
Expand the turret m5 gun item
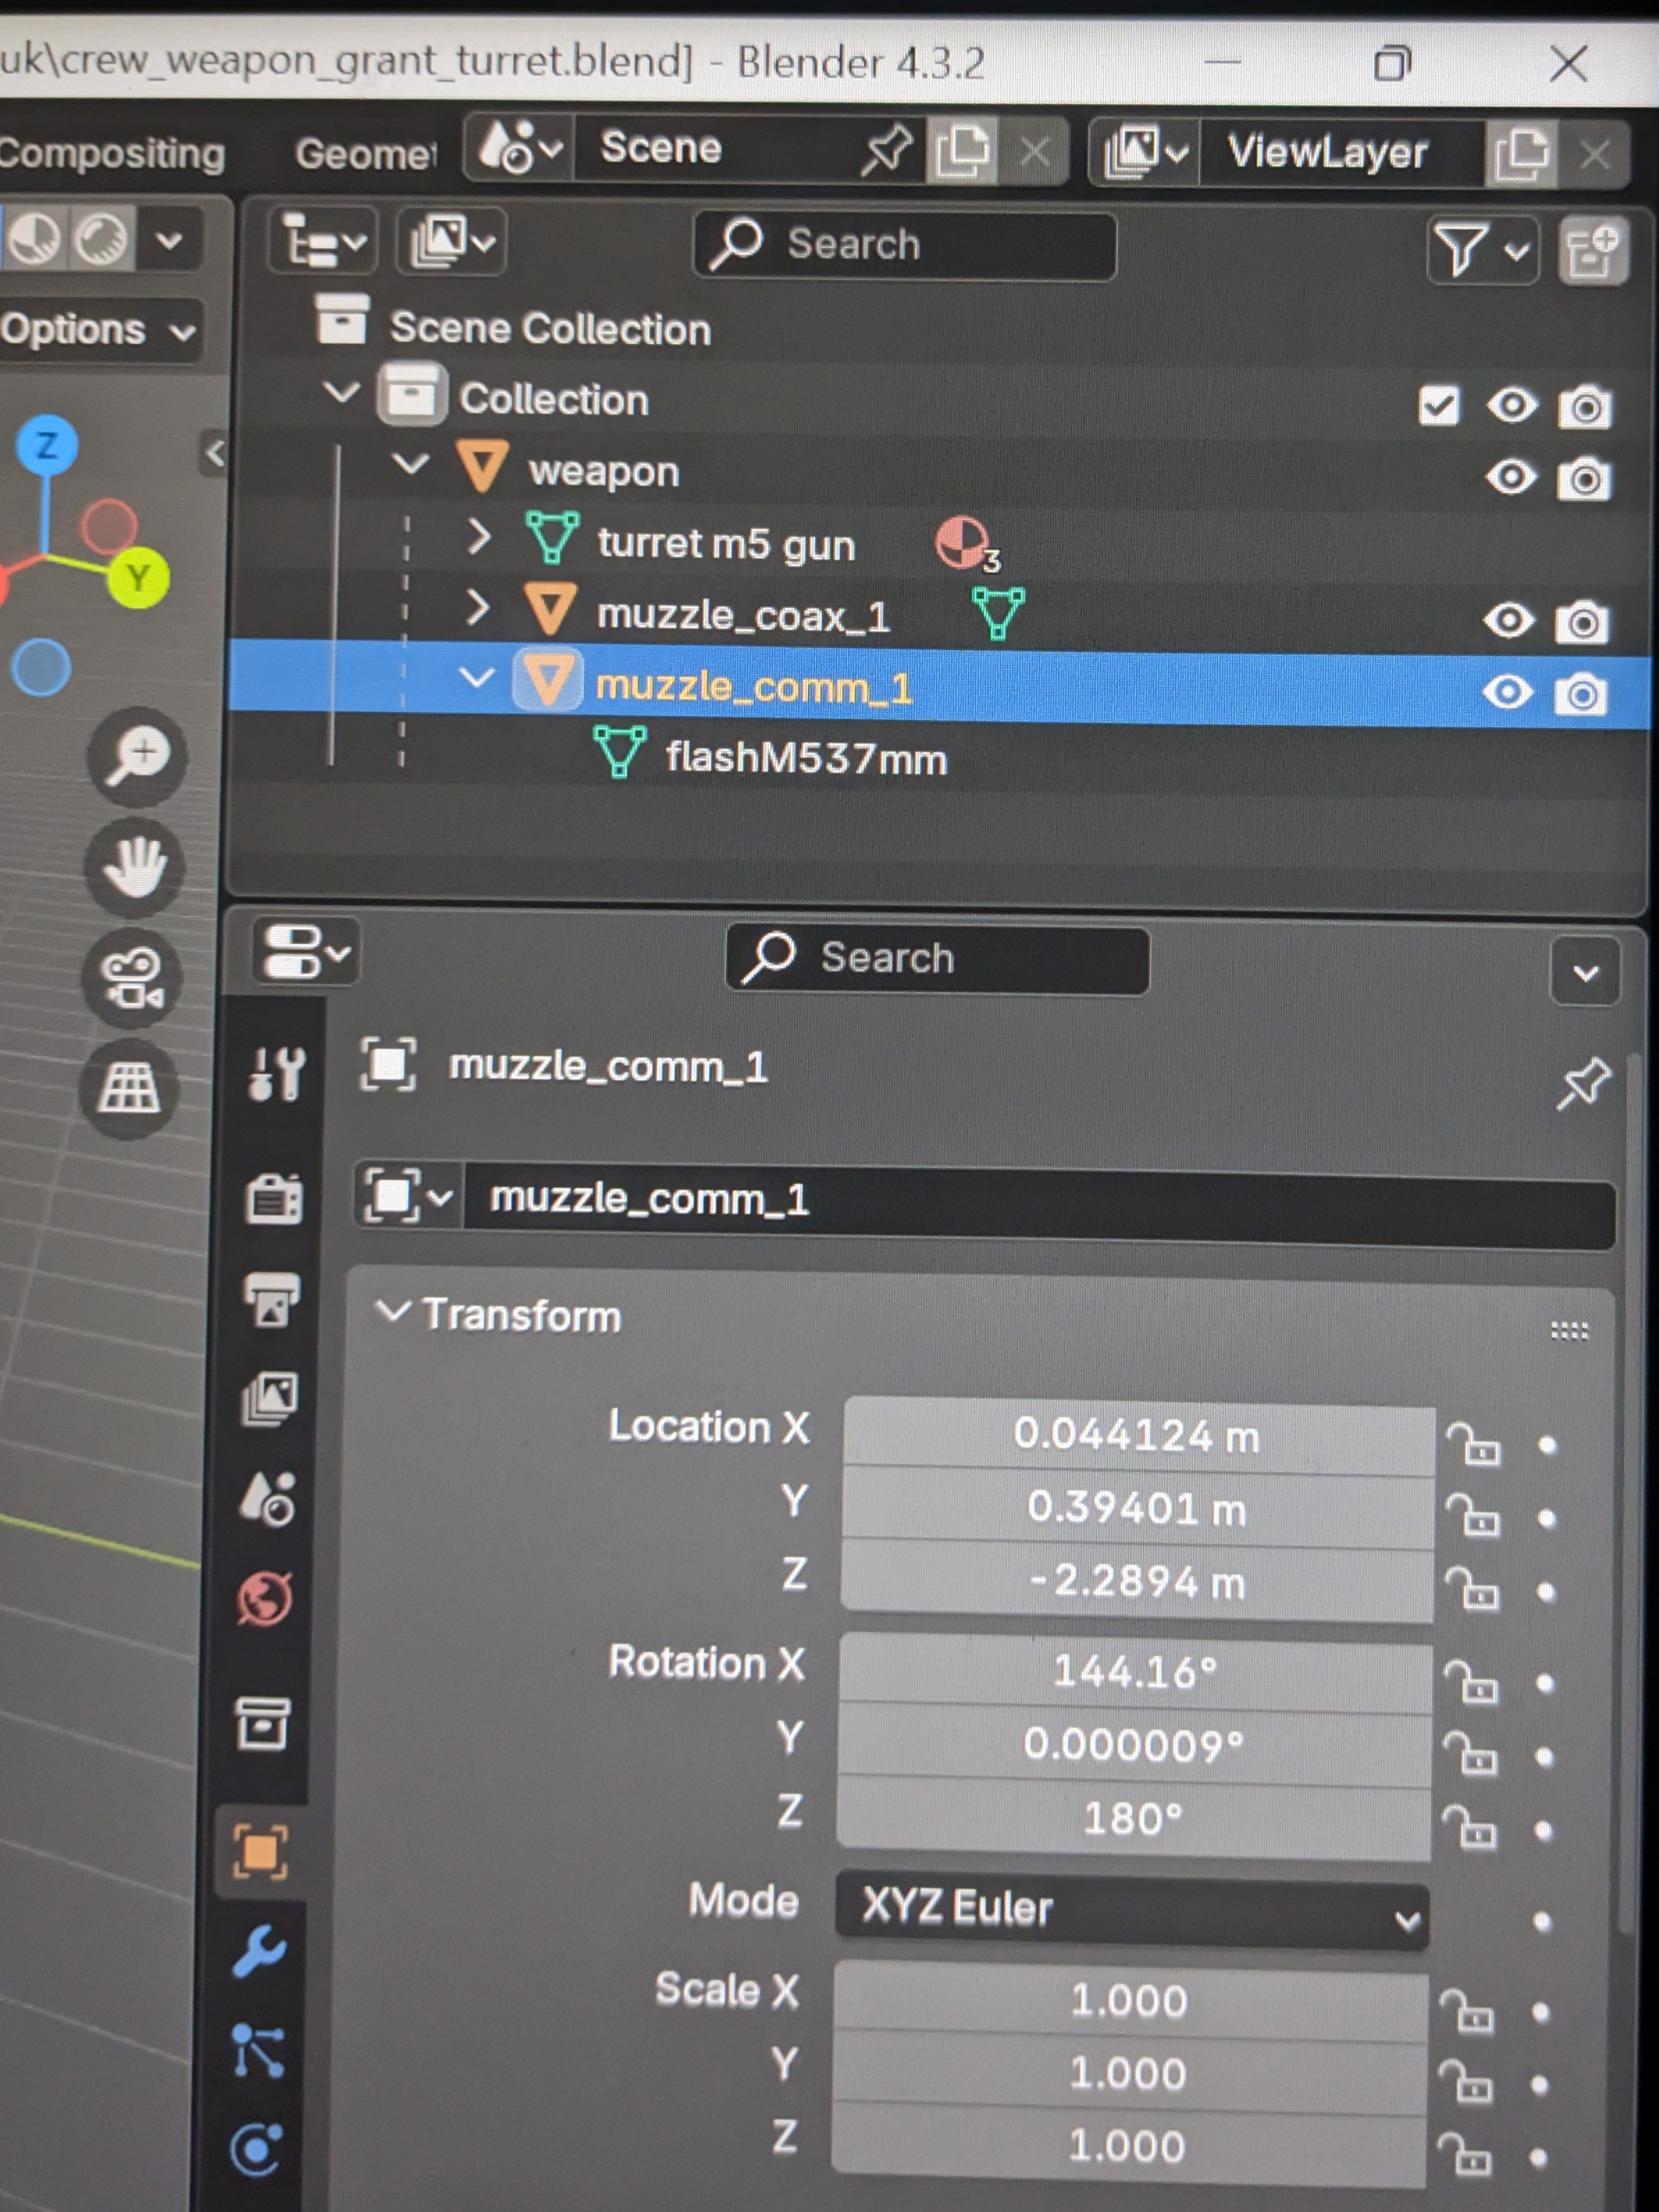pyautogui.click(x=479, y=538)
